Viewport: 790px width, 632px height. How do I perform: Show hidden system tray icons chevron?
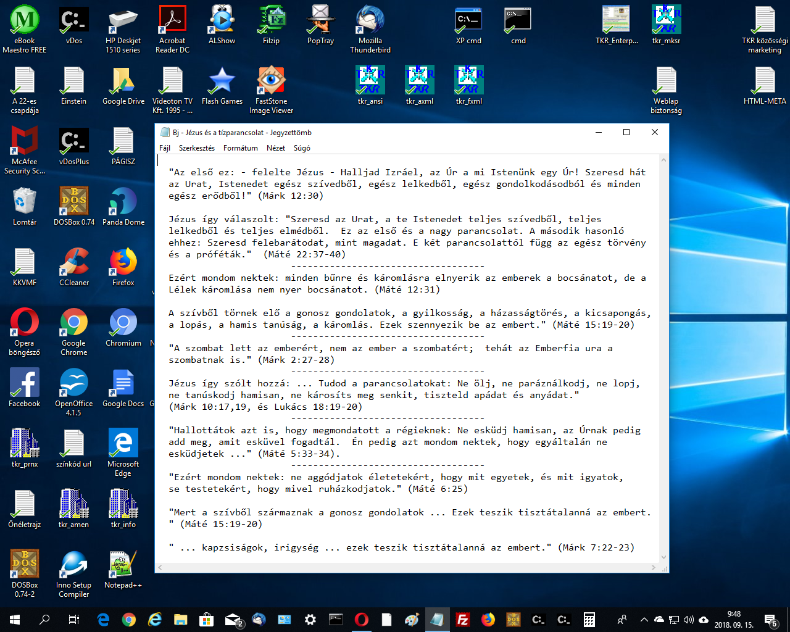pyautogui.click(x=644, y=620)
